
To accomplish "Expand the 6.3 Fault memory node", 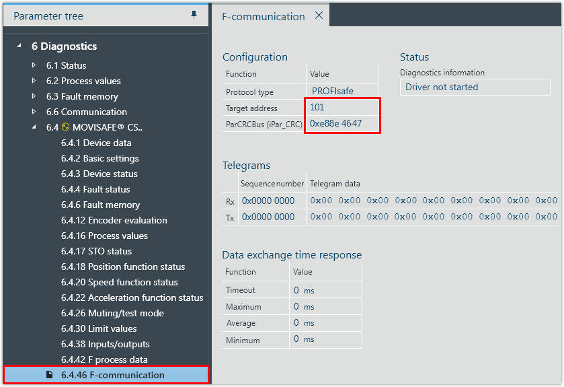I will coord(34,96).
